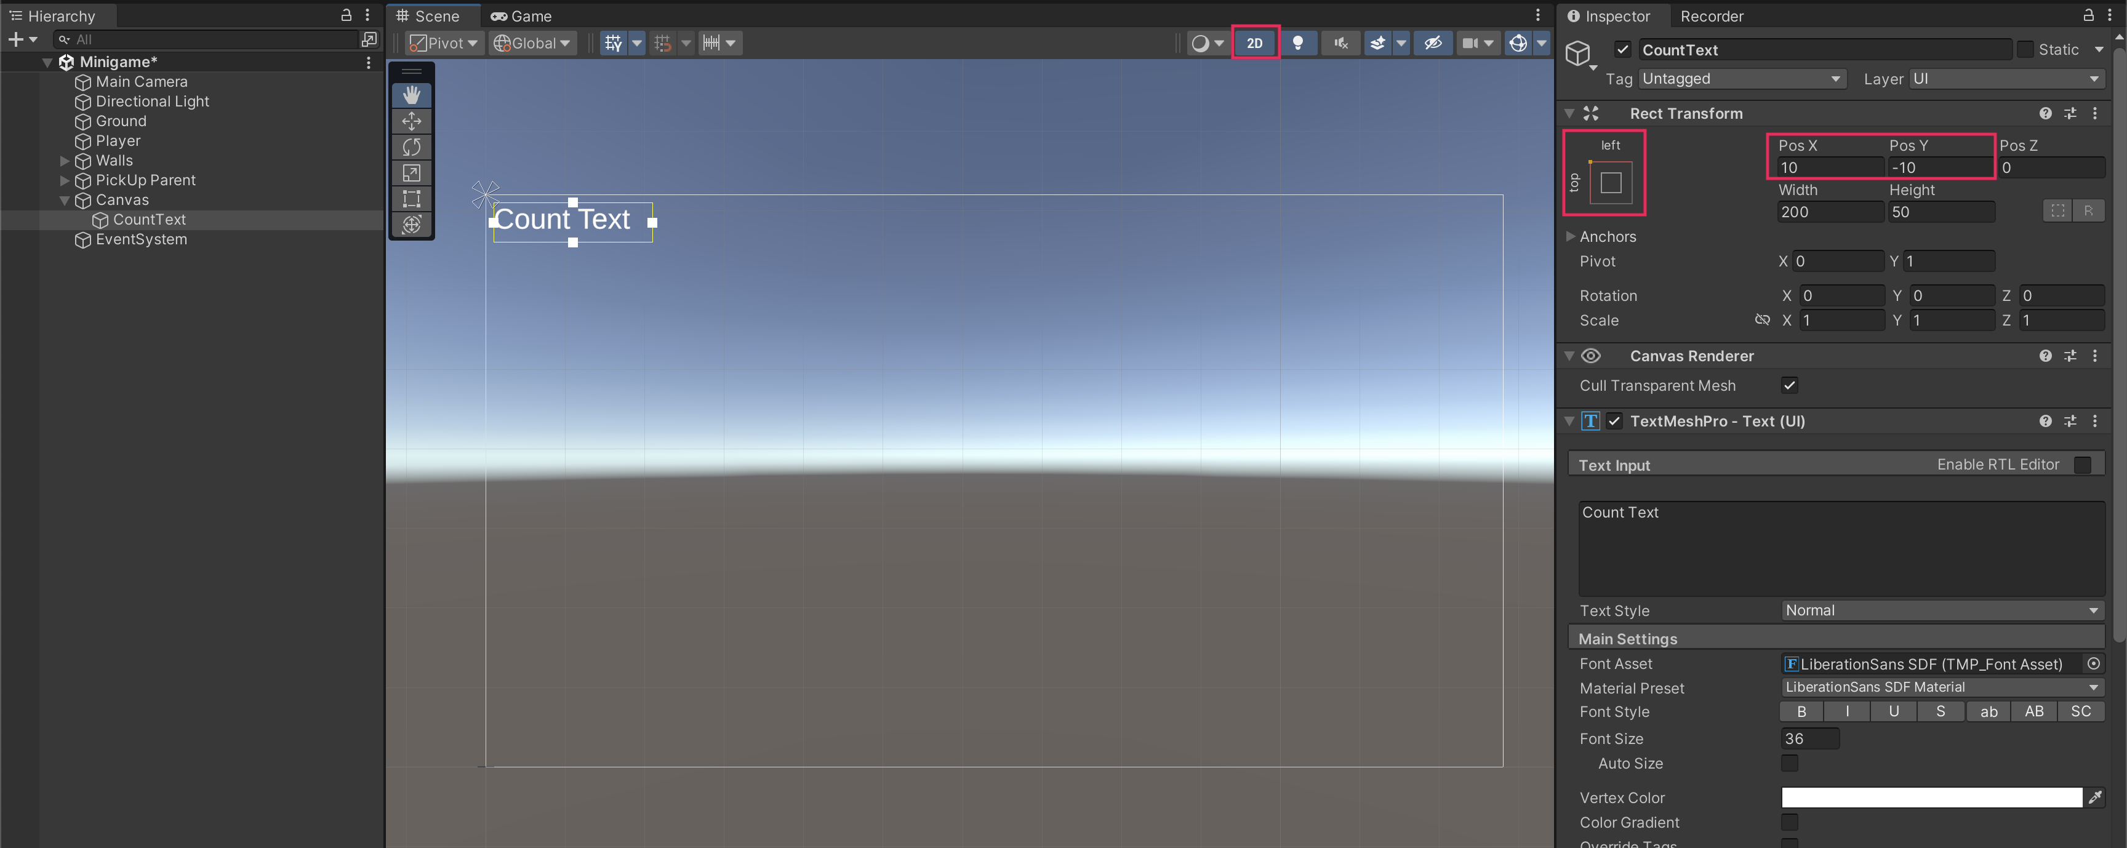Uncheck Cull Transparent Mesh checkbox
This screenshot has width=2127, height=848.
pos(1789,386)
